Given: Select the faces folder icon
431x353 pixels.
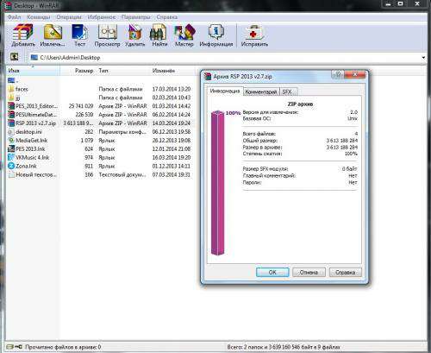Looking at the screenshot, I should coord(11,89).
